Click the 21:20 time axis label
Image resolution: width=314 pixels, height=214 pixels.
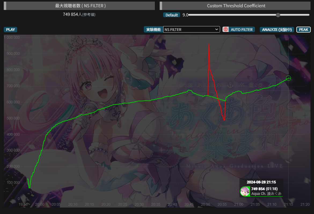point(305,204)
